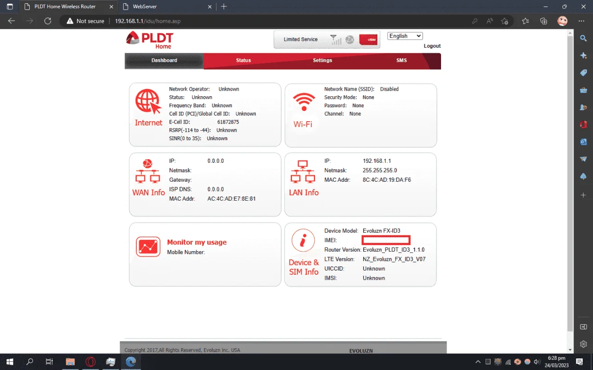
Task: Open the Microsoft 365 icon in sidebar
Action: pos(584,124)
